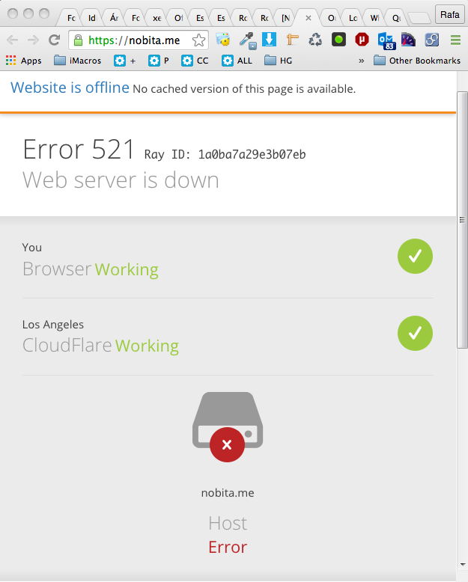Switch to the Qu tab
The height and width of the screenshot is (582, 468).
395,16
